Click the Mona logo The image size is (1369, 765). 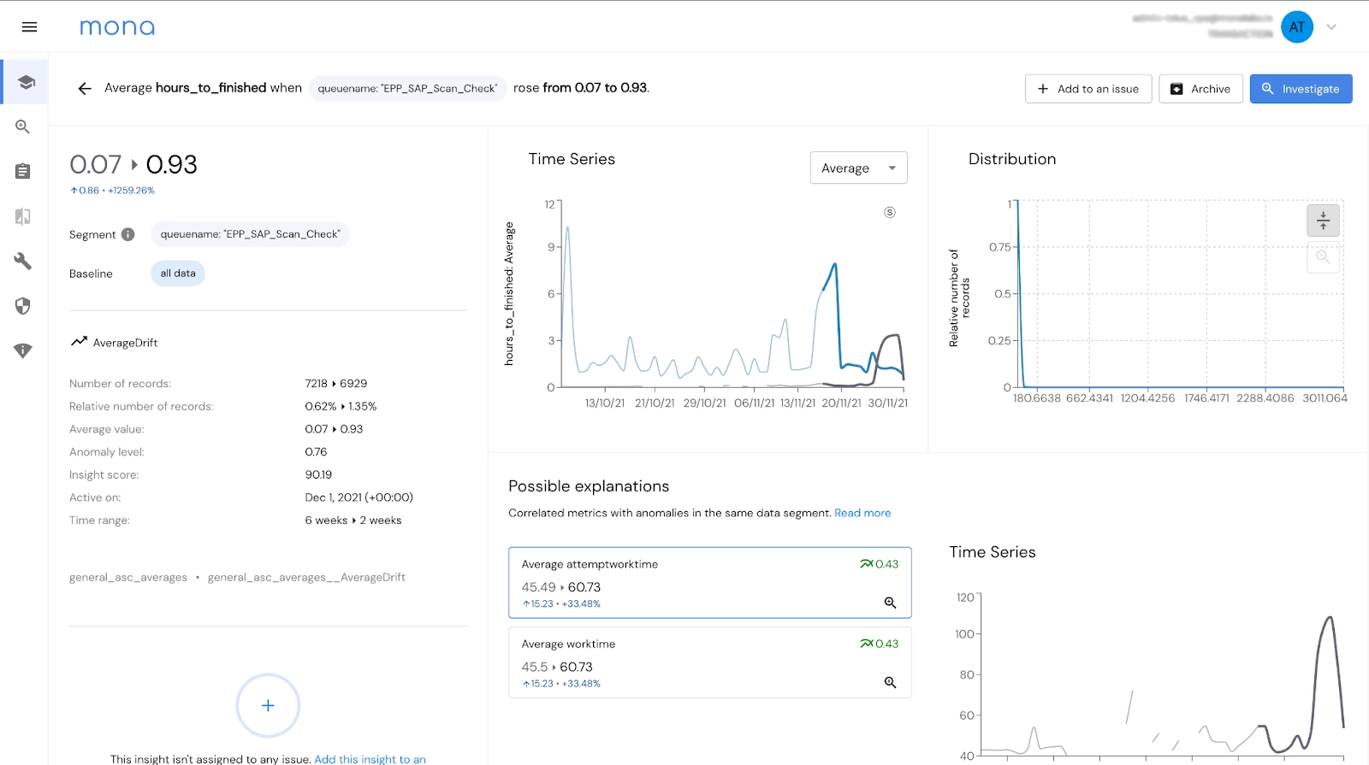pyautogui.click(x=117, y=27)
